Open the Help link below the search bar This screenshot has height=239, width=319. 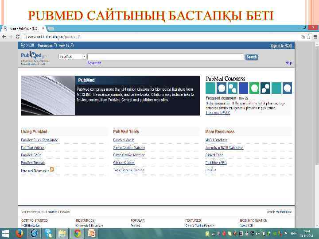pos(288,63)
